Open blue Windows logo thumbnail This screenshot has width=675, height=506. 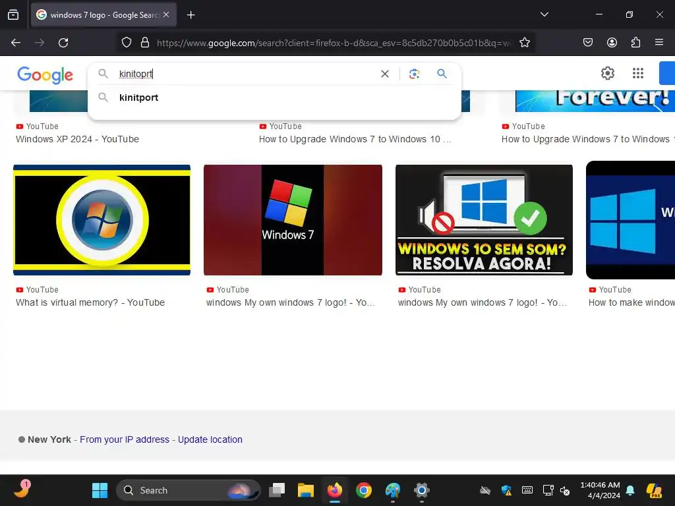pyautogui.click(x=631, y=220)
